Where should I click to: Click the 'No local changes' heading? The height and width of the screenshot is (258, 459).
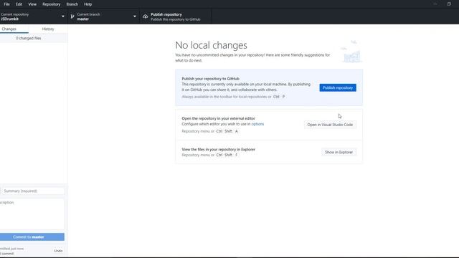click(x=211, y=45)
